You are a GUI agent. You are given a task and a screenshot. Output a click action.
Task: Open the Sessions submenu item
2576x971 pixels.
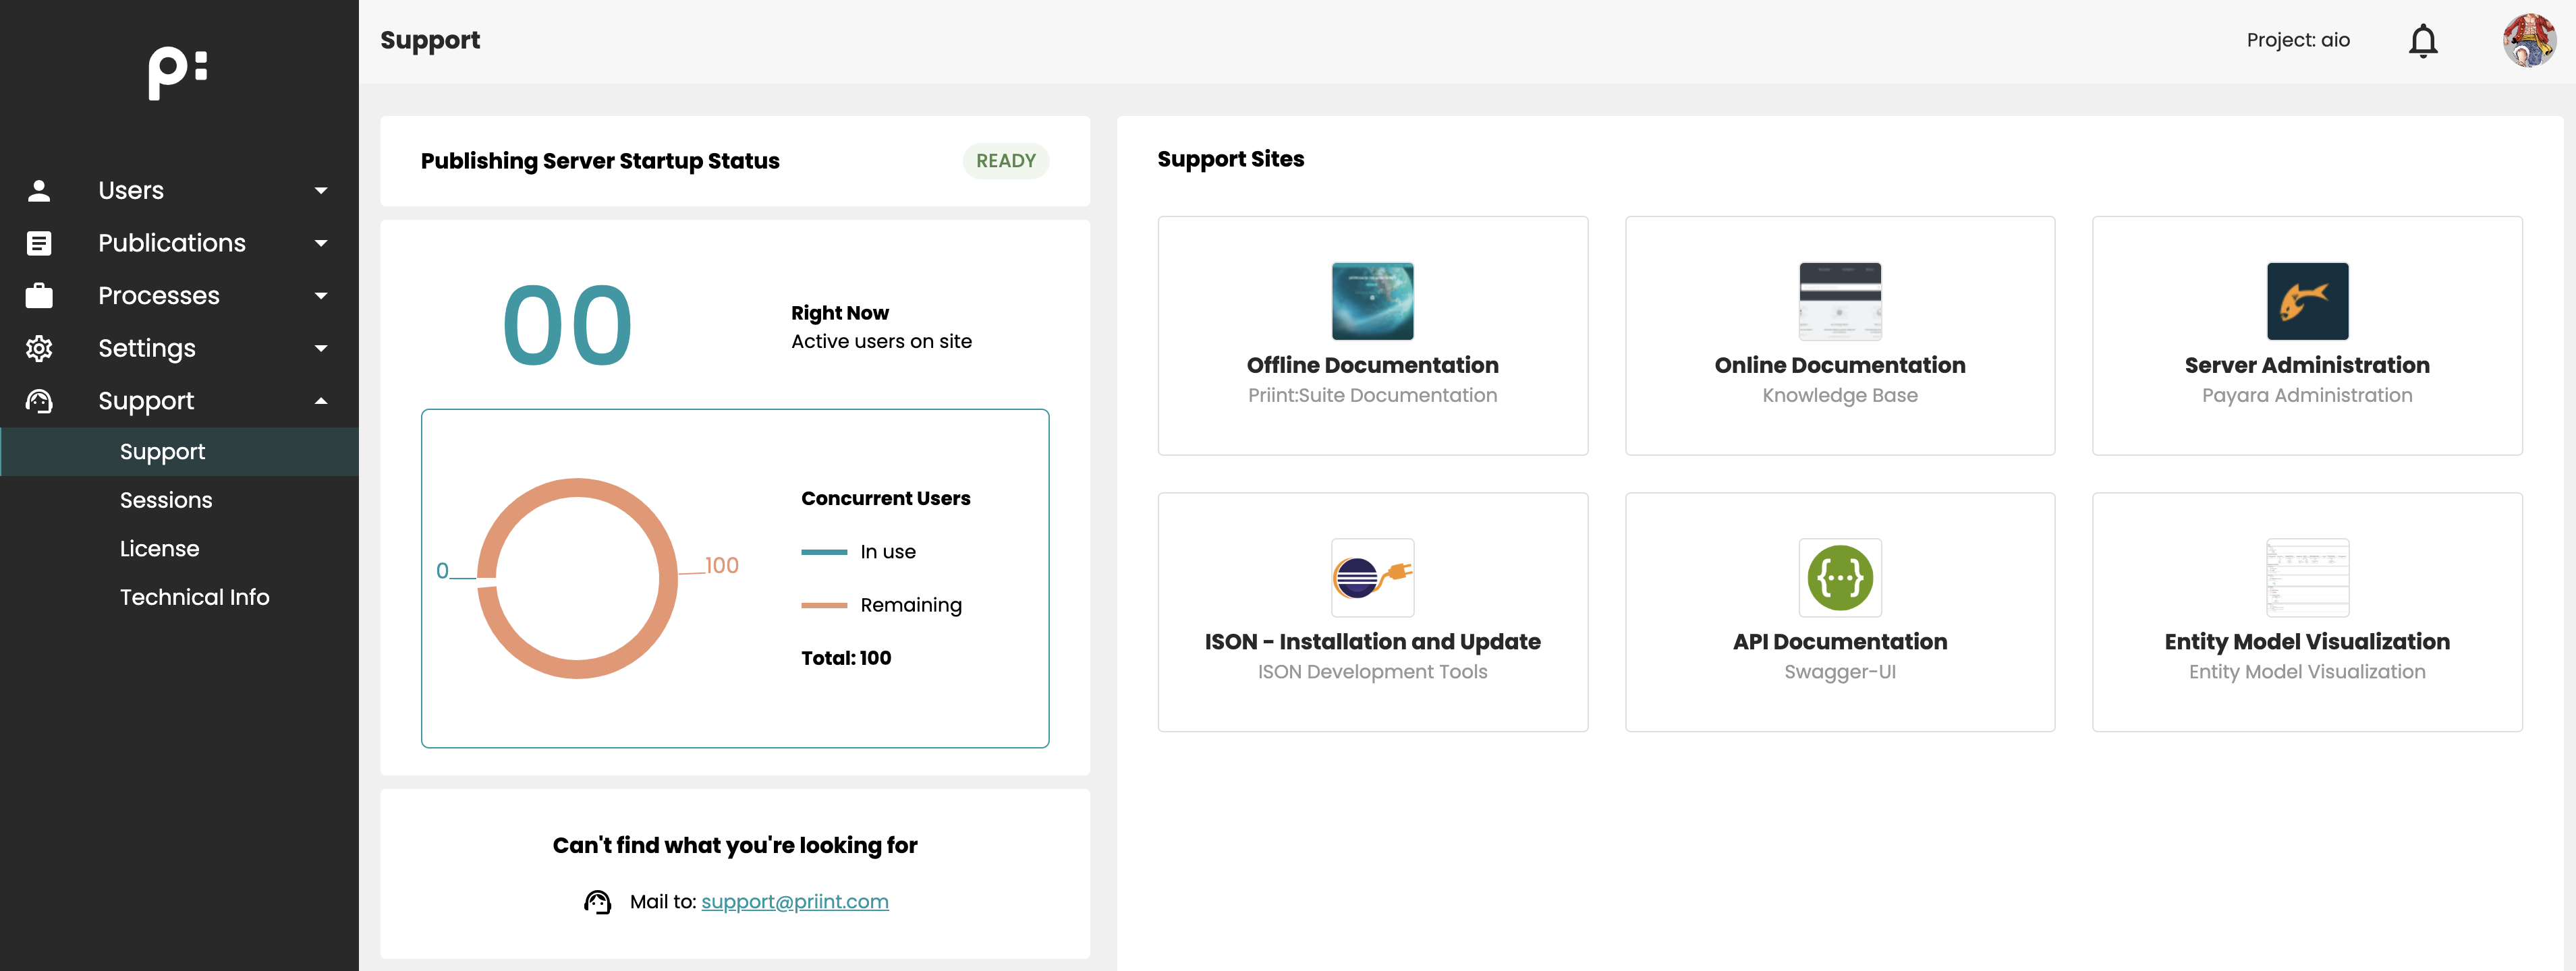click(x=166, y=500)
